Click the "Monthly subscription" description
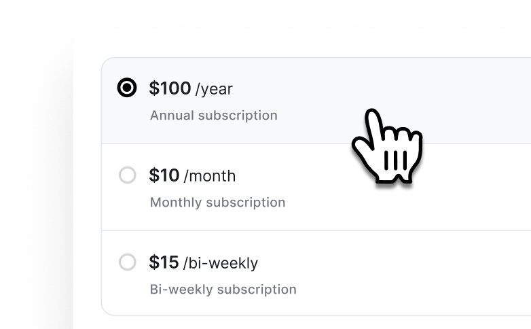The height and width of the screenshot is (329, 531). pyautogui.click(x=217, y=202)
